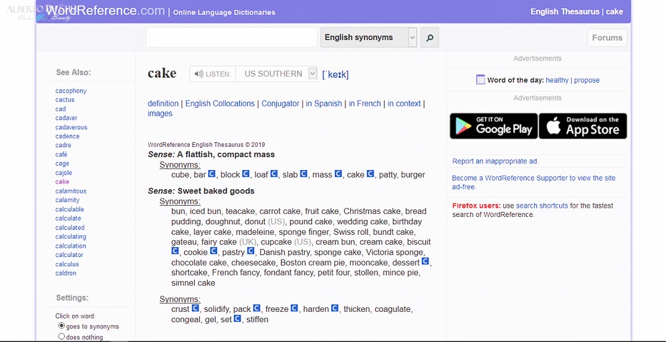Select the 'goes to synonyms' radio button
Screen dimensions: 666x342
pyautogui.click(x=62, y=326)
